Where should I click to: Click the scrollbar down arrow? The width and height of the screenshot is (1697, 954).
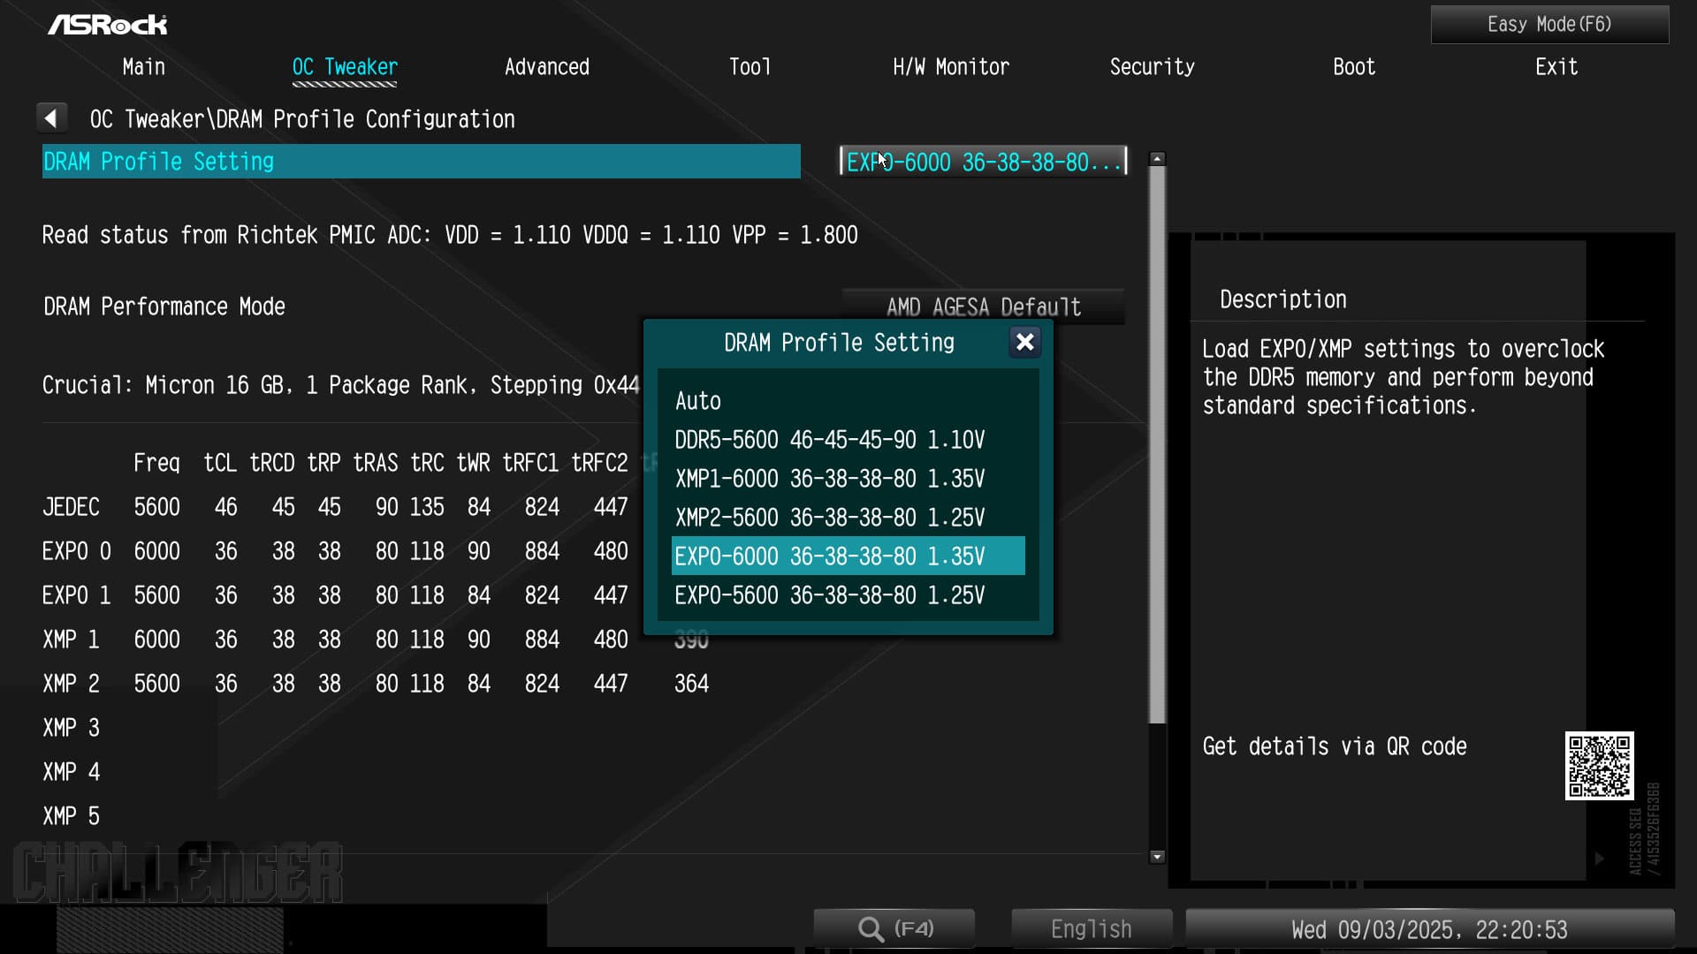coord(1157,856)
